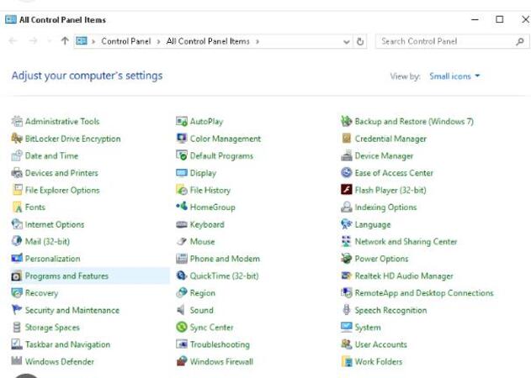This screenshot has height=378, width=531.
Task: Open the File History link
Action: pos(210,190)
